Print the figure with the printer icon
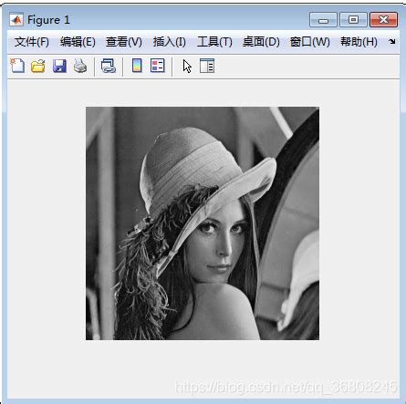Viewport: 406px width, 404px height. [x=80, y=66]
